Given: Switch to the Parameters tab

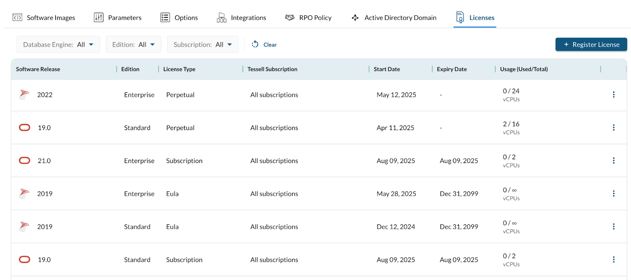Looking at the screenshot, I should (x=118, y=18).
